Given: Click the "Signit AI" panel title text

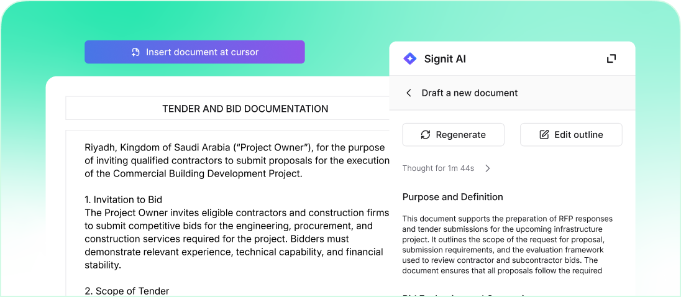Looking at the screenshot, I should click(445, 59).
